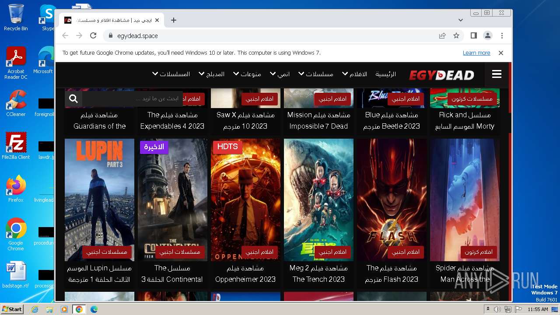Open Chrome three-dot menu
Screen dimensions: 560x315
click(502, 36)
